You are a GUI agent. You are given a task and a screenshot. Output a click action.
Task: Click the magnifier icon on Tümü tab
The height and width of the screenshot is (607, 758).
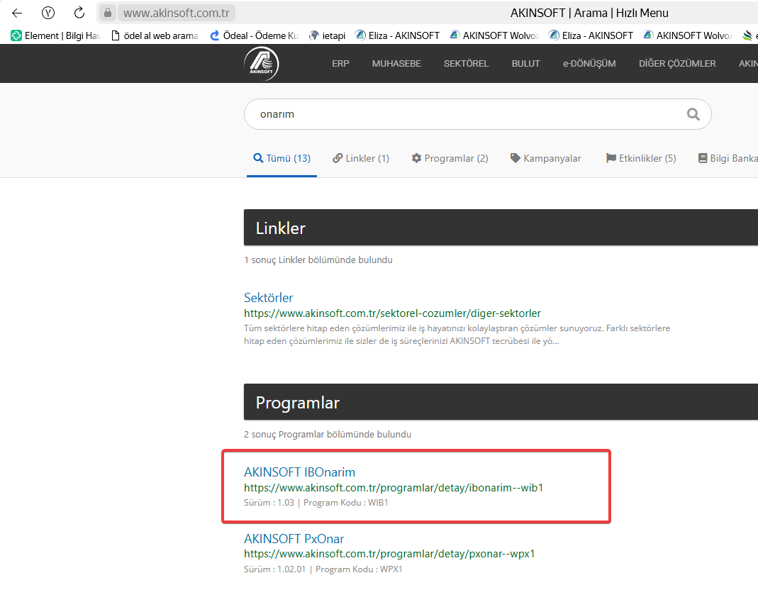coord(258,158)
